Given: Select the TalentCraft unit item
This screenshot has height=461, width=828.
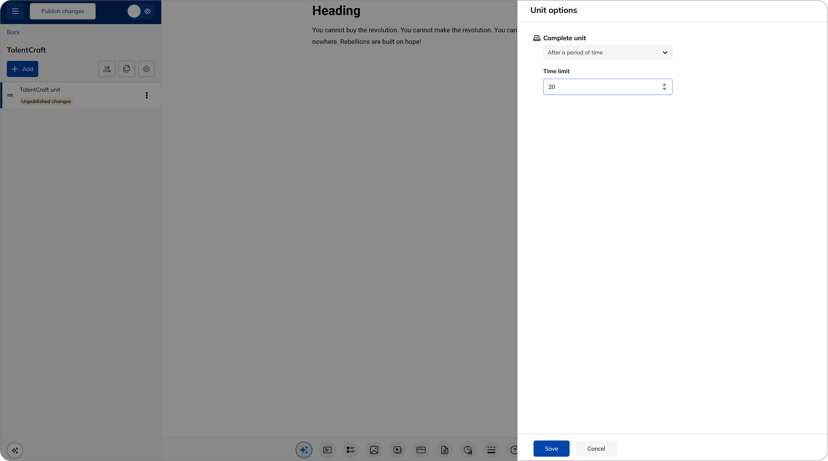Looking at the screenshot, I should pyautogui.click(x=40, y=90).
